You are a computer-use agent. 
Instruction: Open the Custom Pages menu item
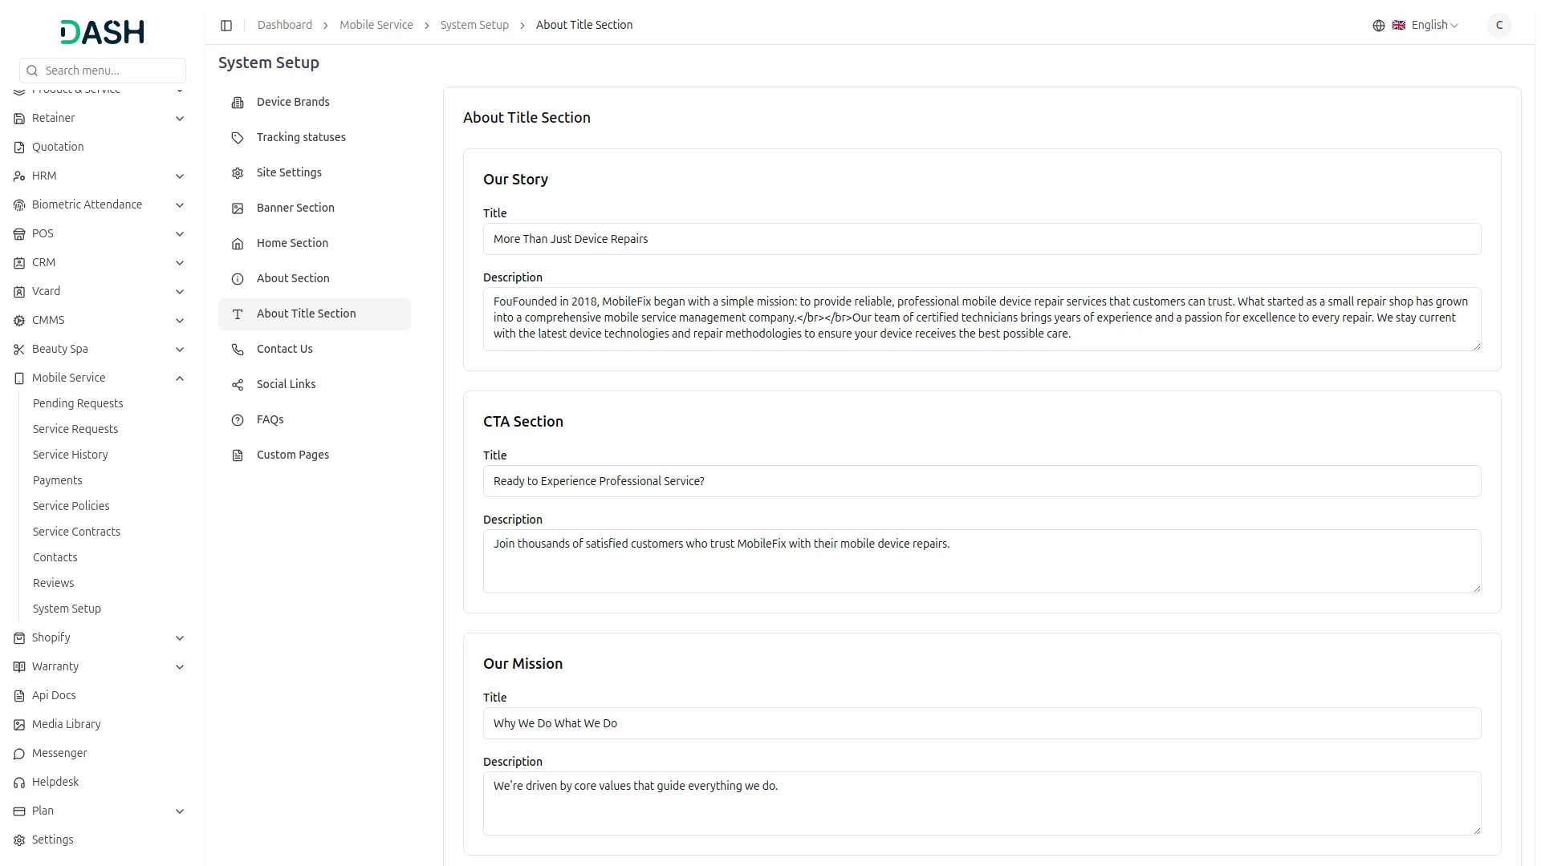(292, 455)
